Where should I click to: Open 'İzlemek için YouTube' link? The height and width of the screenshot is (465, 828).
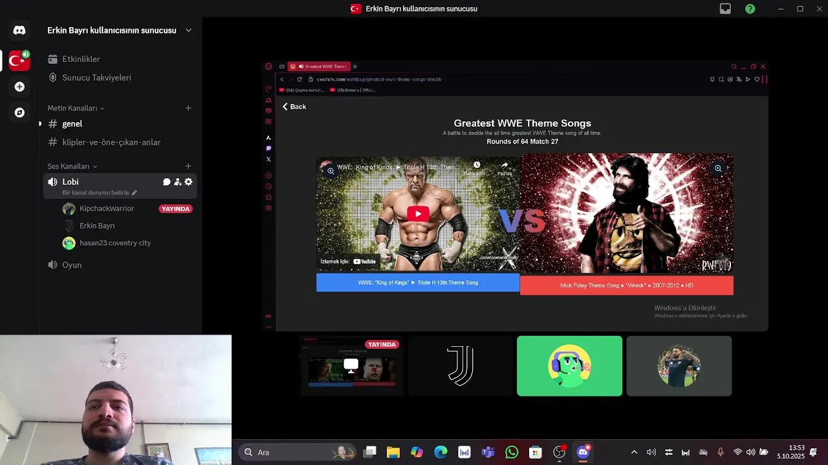pos(348,262)
